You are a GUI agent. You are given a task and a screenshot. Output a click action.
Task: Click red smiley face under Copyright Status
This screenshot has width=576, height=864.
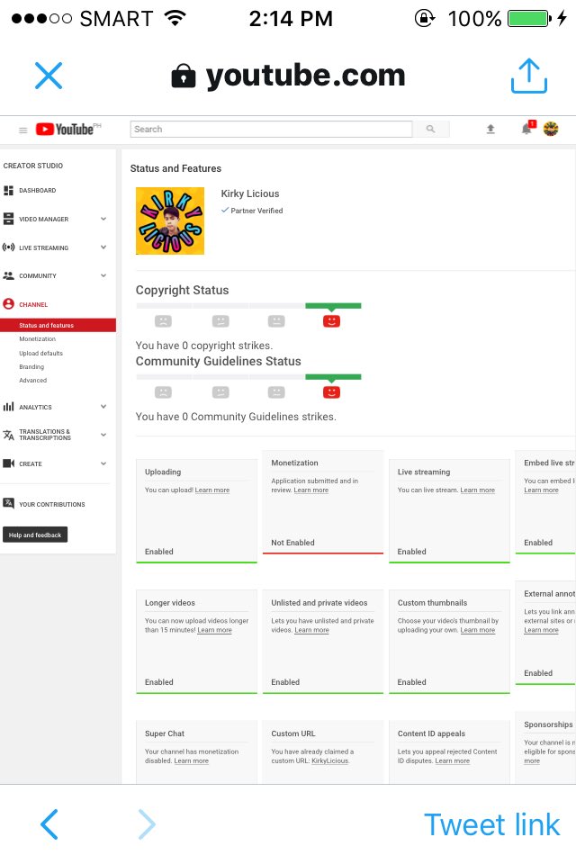pos(331,321)
